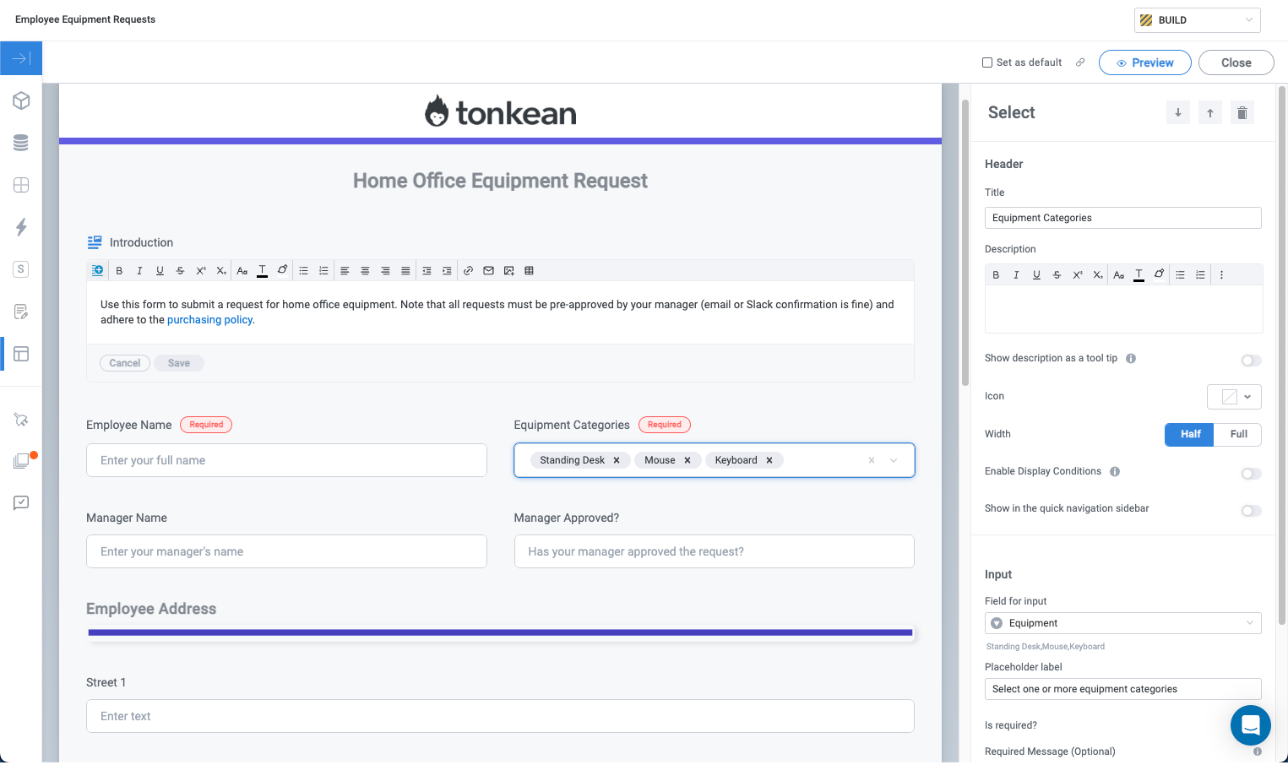Open the checkmark message icon in sidebar
The height and width of the screenshot is (765, 1288).
click(21, 502)
